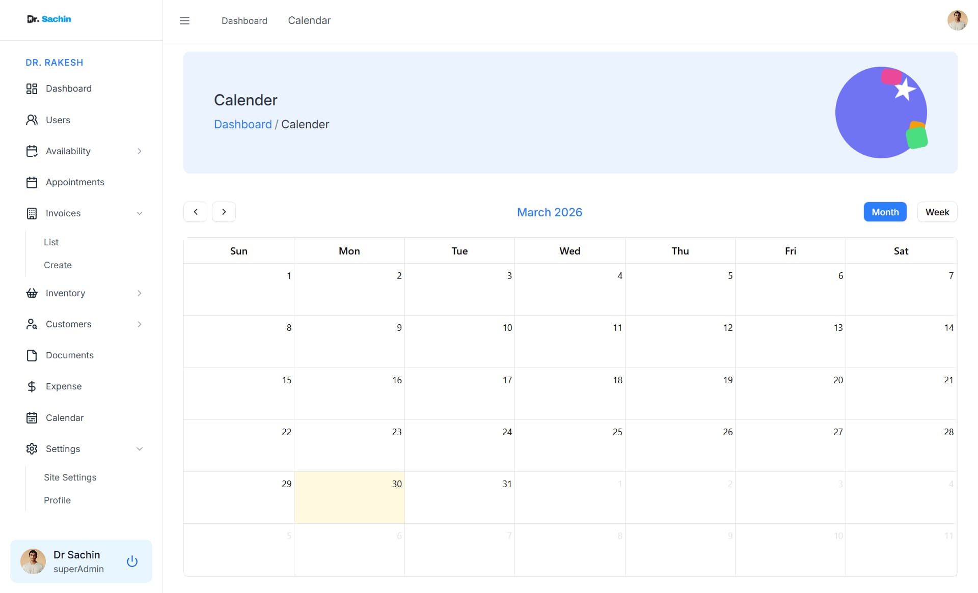The height and width of the screenshot is (593, 978).
Task: Click the Settings gear icon
Action: 32,448
